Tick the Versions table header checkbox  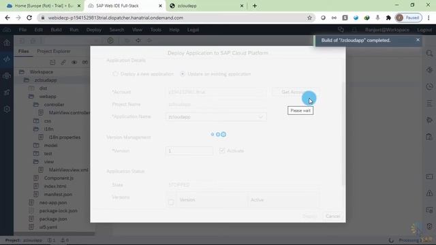171,202
